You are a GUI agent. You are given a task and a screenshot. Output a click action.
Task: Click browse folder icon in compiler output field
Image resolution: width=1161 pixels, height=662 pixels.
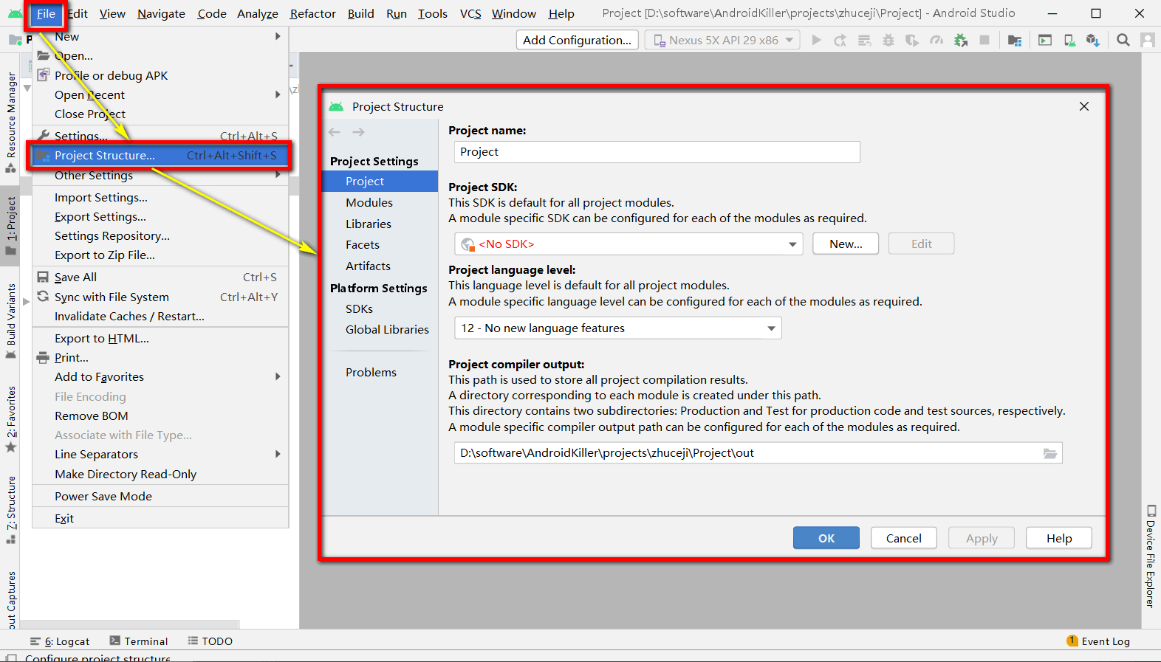click(x=1049, y=453)
